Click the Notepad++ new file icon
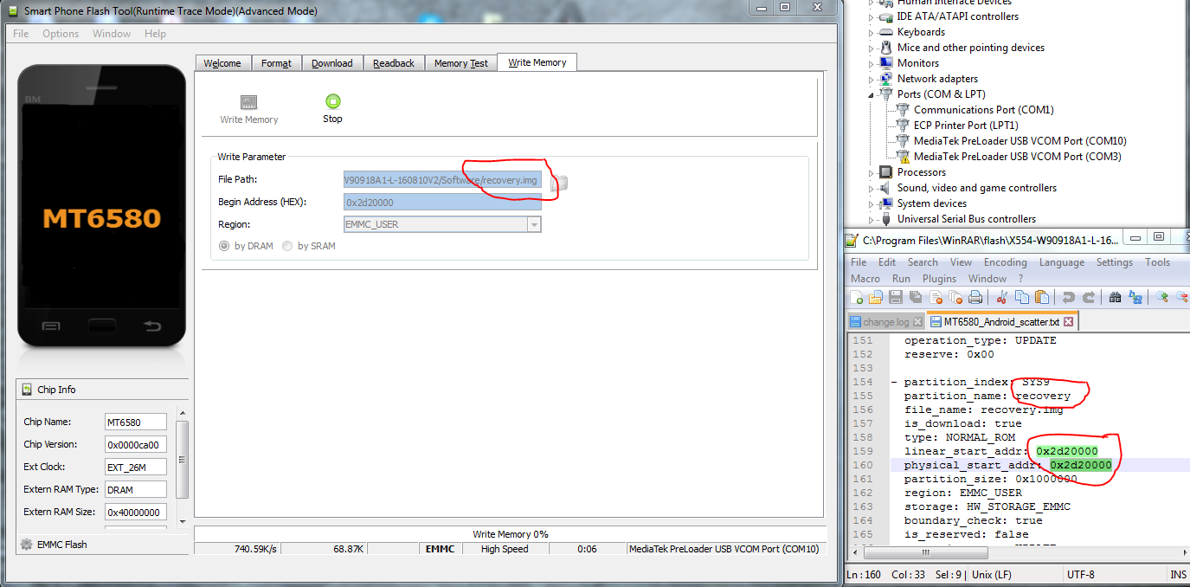 coord(857,298)
